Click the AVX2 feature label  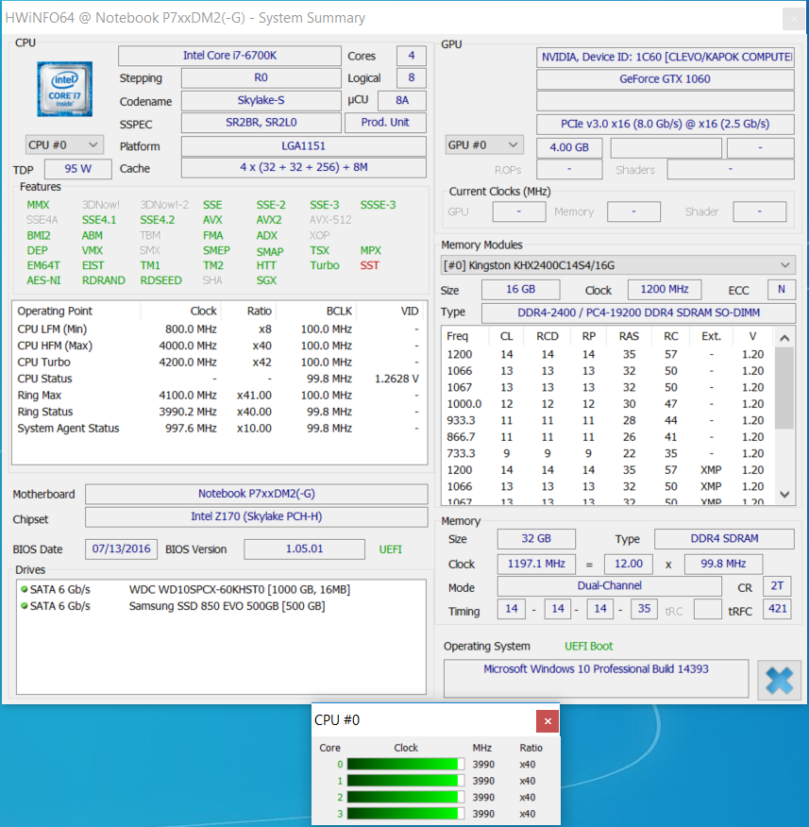coord(269,220)
